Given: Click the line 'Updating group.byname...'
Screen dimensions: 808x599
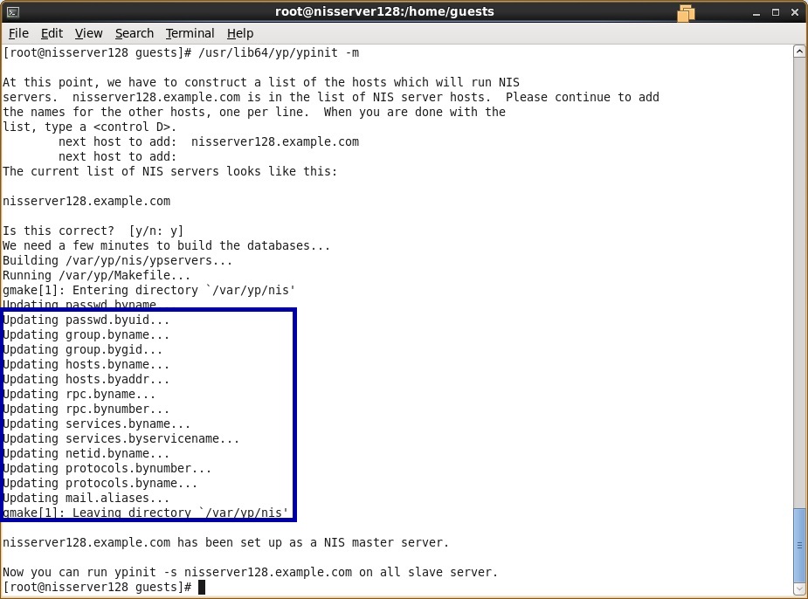Looking at the screenshot, I should [x=86, y=334].
